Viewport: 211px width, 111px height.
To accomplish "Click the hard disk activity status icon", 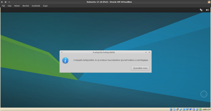I will 171,109.
